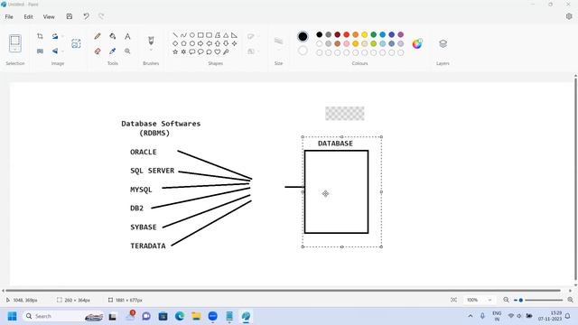Screen dimensions: 578x325
Task: Click the horizontal canvas scrollbar
Action: click(x=283, y=291)
